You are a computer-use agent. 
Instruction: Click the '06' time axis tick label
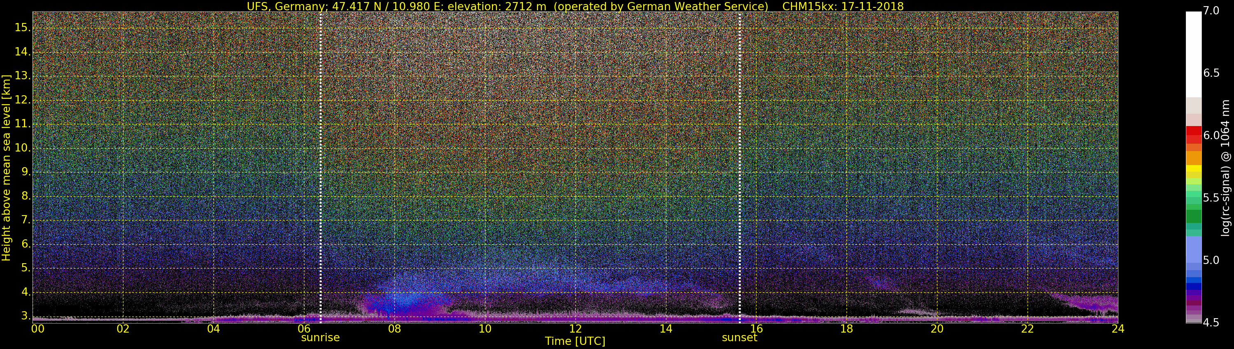pos(304,329)
